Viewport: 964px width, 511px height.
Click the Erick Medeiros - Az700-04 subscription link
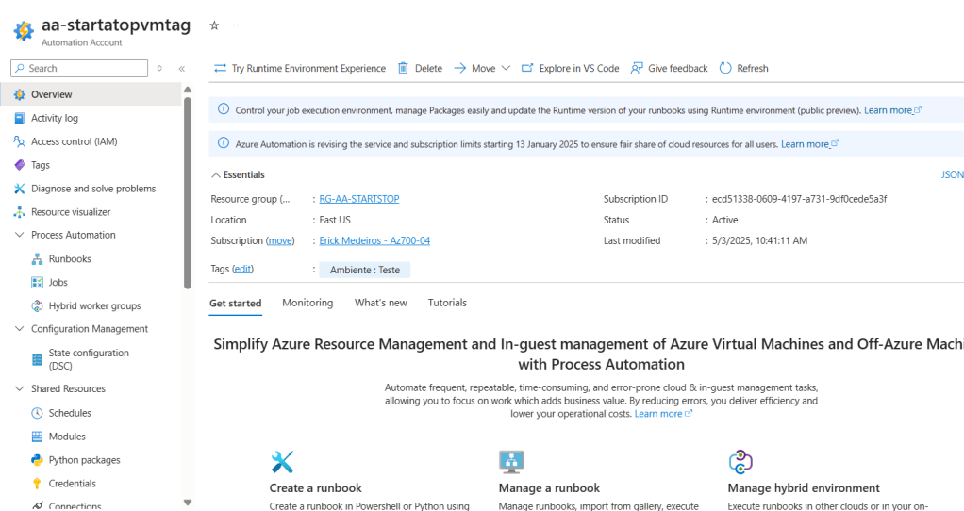tap(374, 240)
